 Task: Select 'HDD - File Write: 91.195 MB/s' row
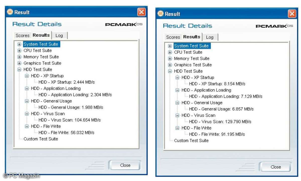tap(217, 134)
